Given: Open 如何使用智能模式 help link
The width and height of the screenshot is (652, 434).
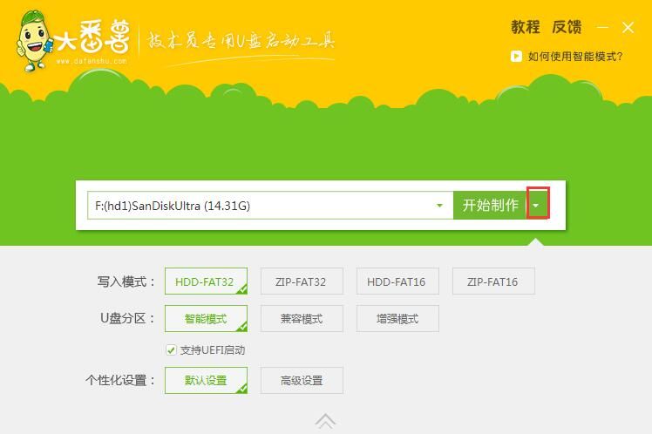Looking at the screenshot, I should [x=575, y=56].
